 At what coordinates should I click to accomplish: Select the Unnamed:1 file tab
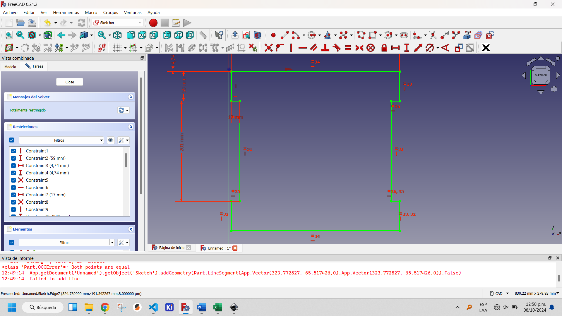tap(218, 248)
